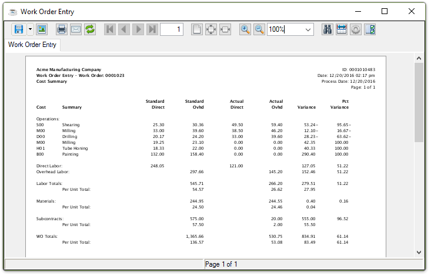Zoom in with the magnifier plus icon
The height and width of the screenshot is (276, 431).
click(x=245, y=29)
